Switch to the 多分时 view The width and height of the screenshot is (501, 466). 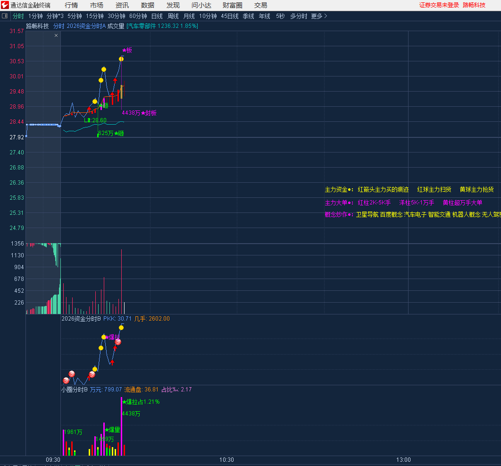click(x=298, y=16)
